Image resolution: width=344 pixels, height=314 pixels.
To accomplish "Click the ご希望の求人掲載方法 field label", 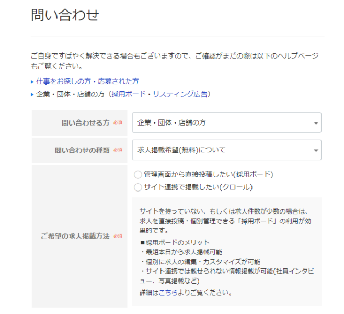I will 75,237.
